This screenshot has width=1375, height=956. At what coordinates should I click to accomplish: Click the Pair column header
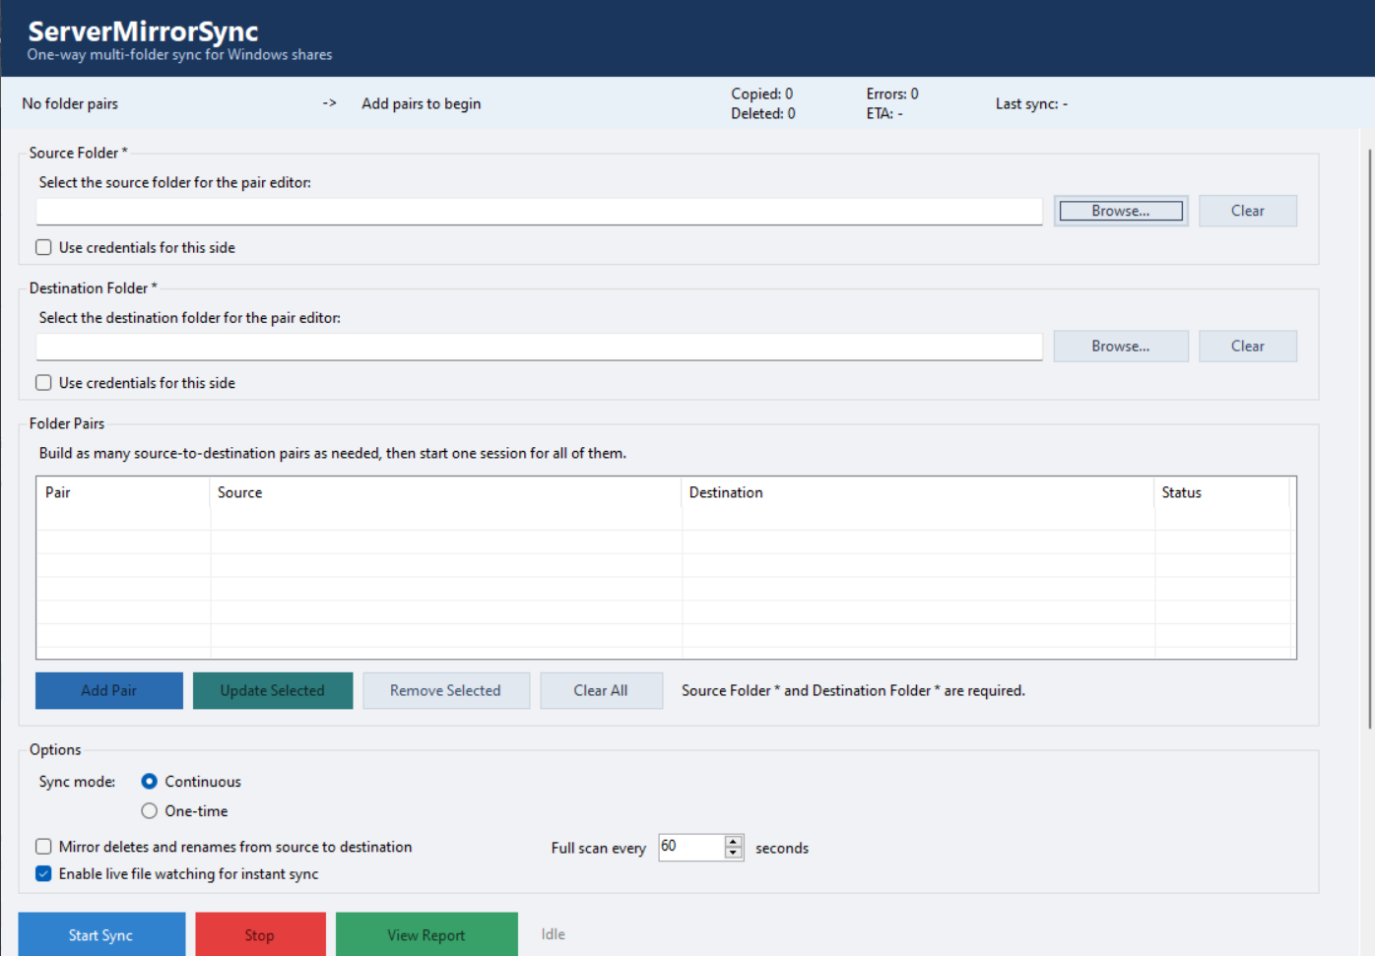click(123, 493)
